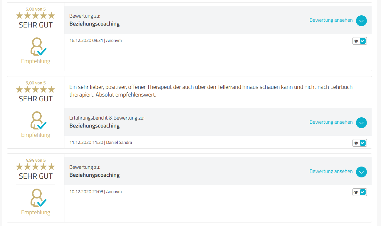Expand the 16.12.2020 review with the round chevron
The image size is (381, 226).
(361, 21)
